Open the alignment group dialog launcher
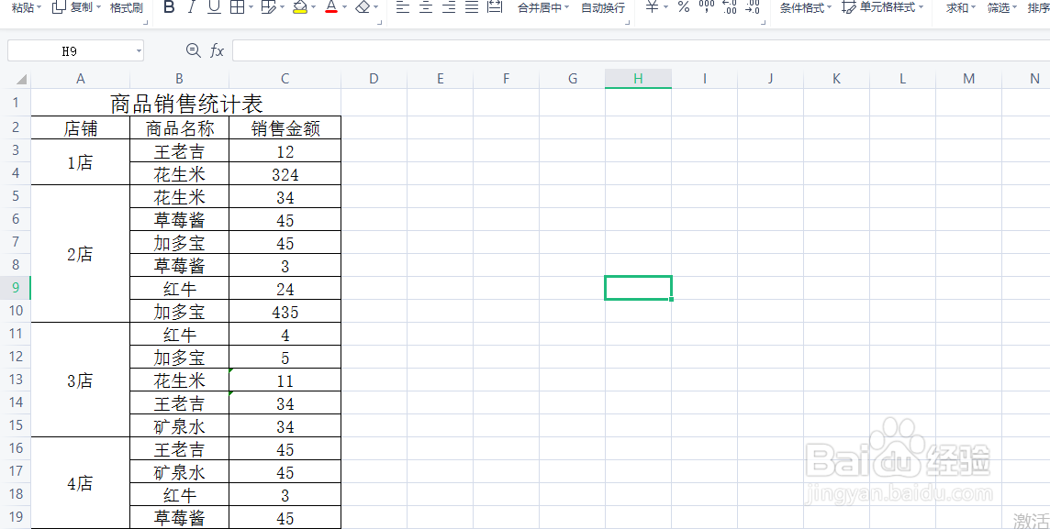 (628, 23)
